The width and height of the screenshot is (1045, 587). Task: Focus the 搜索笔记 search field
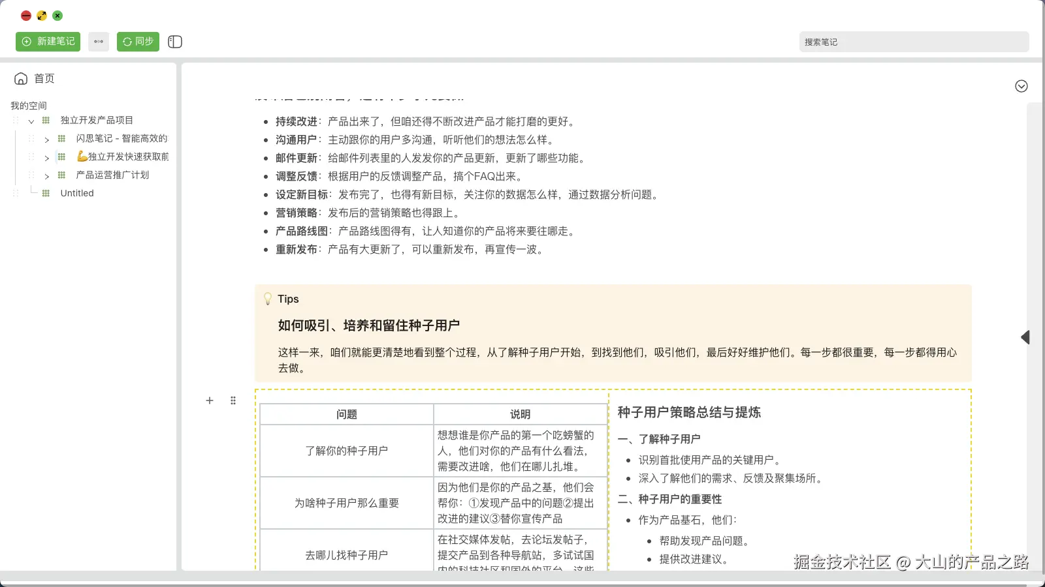click(x=914, y=42)
